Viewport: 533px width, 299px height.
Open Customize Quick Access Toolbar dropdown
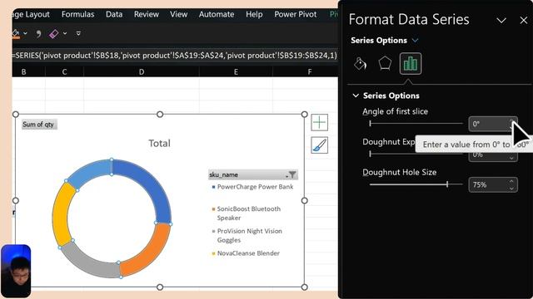78,33
